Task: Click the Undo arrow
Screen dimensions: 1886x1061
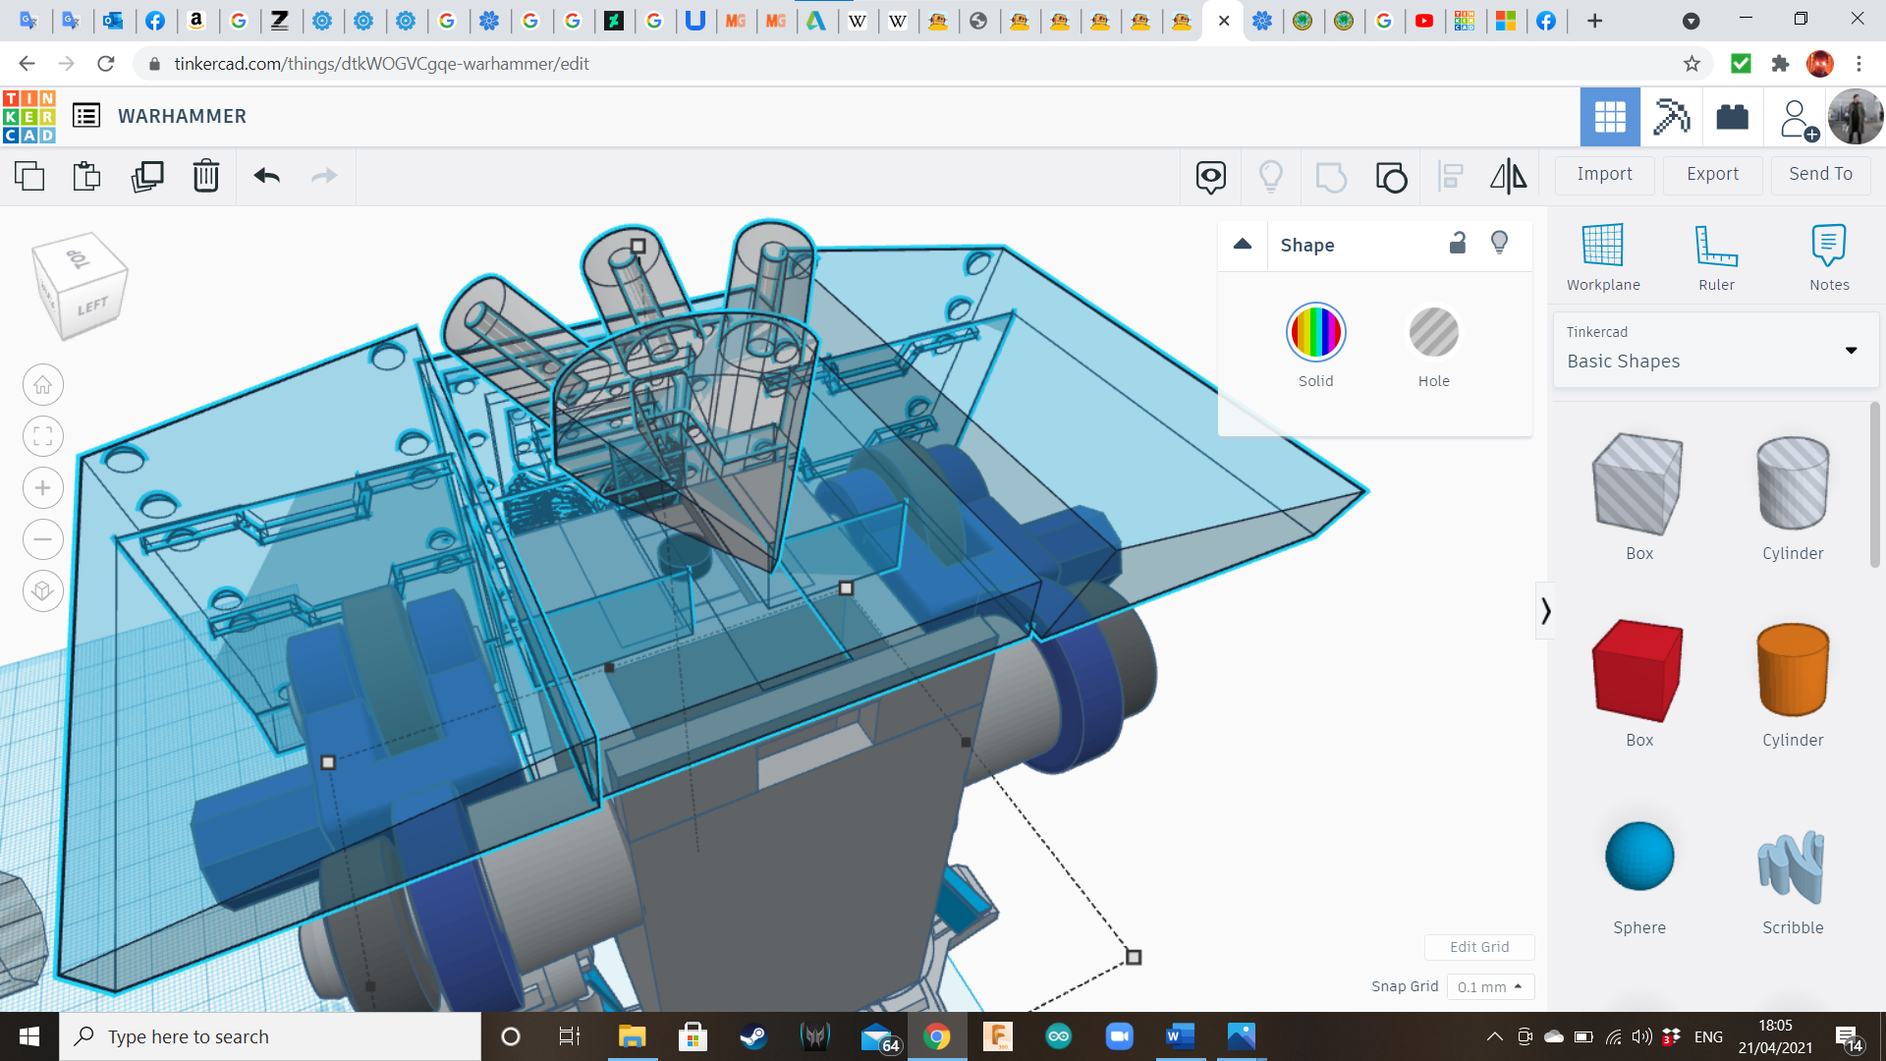Action: (266, 177)
